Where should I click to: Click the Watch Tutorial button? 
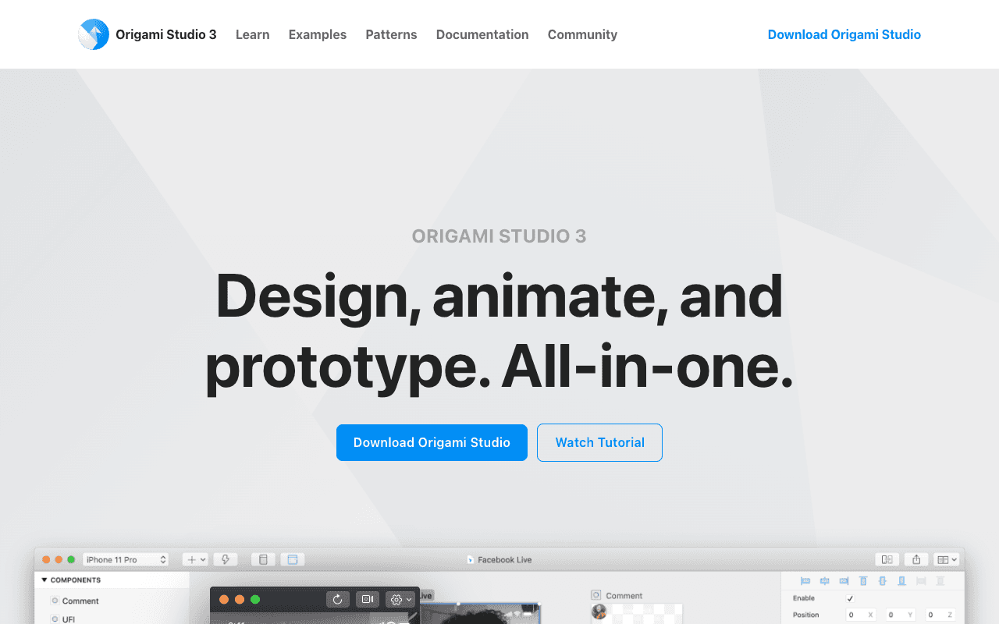(x=599, y=442)
